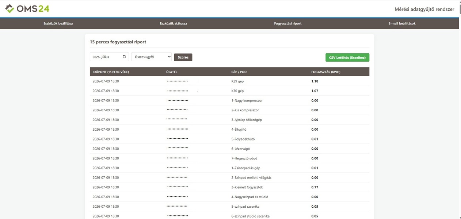The width and height of the screenshot is (461, 219).
Task: Open Eszközök beállítása menu
Action: click(58, 23)
